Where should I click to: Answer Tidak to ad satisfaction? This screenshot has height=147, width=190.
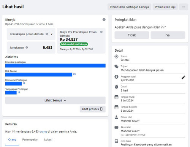pyautogui.click(x=132, y=35)
